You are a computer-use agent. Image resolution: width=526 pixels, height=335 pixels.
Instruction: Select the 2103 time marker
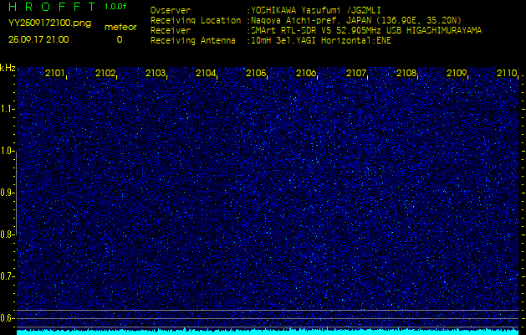(x=156, y=74)
